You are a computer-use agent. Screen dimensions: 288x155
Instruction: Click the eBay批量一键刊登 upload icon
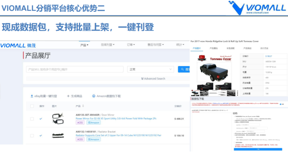[x=32, y=96]
